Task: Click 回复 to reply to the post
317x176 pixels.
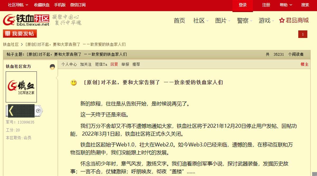Action: (114, 64)
